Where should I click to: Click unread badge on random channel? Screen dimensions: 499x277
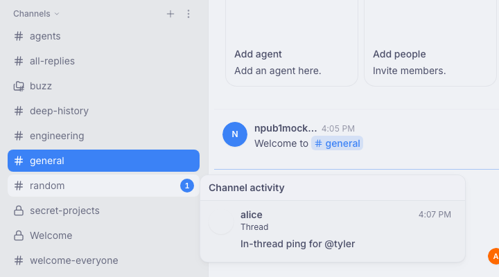tap(187, 186)
